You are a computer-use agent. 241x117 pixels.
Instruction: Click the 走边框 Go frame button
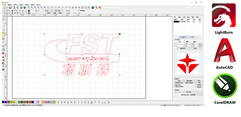coord(199,85)
